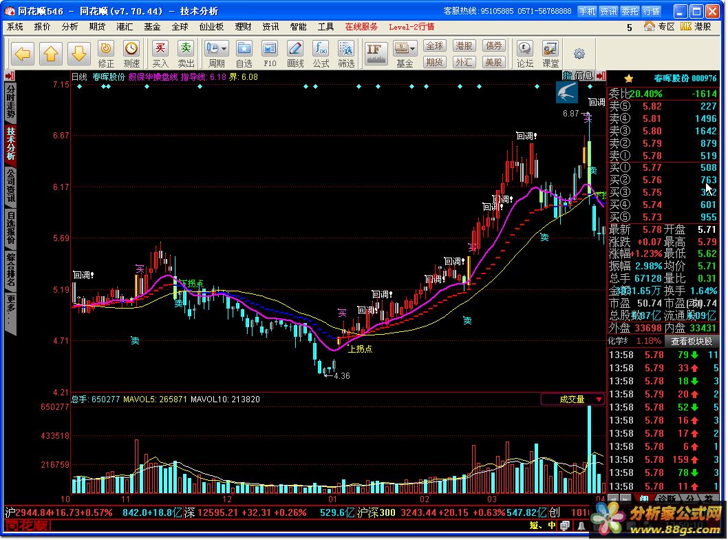Click the 全球 global markets button
The height and width of the screenshot is (540, 728).
pyautogui.click(x=435, y=46)
